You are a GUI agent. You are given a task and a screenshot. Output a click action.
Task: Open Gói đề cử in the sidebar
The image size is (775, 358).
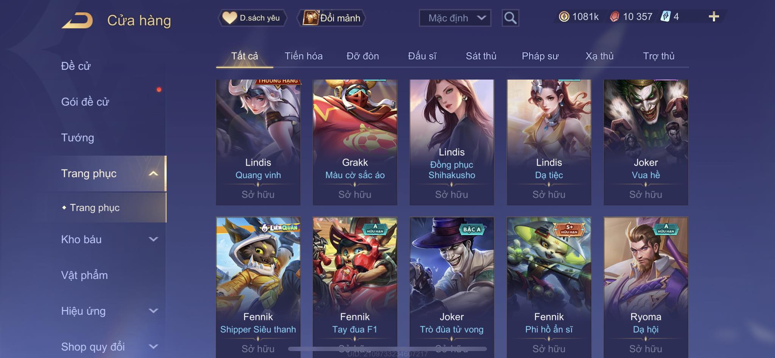coord(85,102)
